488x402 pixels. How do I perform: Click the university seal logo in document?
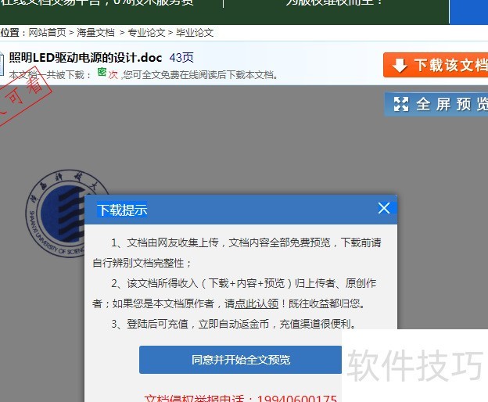tap(56, 214)
